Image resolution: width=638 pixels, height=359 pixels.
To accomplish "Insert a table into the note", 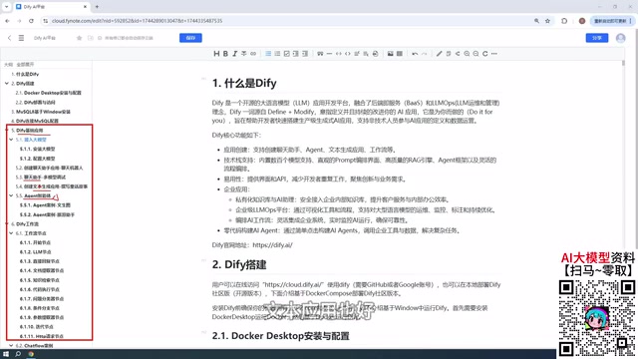I will (x=400, y=54).
